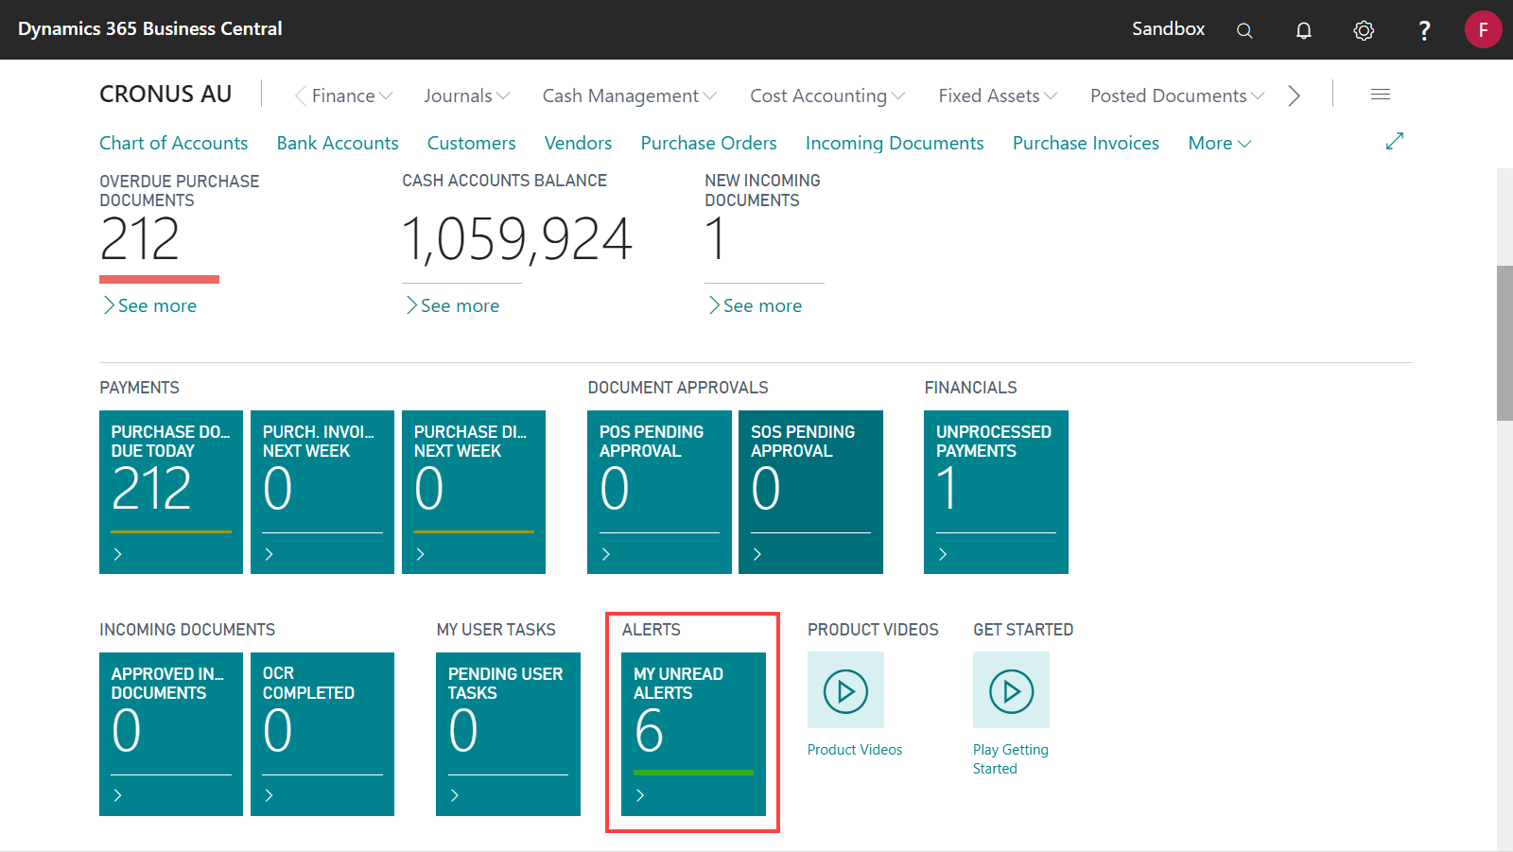The height and width of the screenshot is (852, 1513).
Task: Open My Unread Alerts tile arrow
Action: (640, 795)
